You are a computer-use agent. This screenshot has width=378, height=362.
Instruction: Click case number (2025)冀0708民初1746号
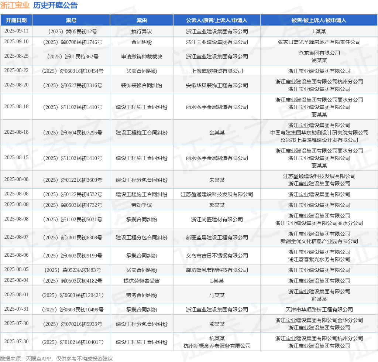(x=73, y=42)
